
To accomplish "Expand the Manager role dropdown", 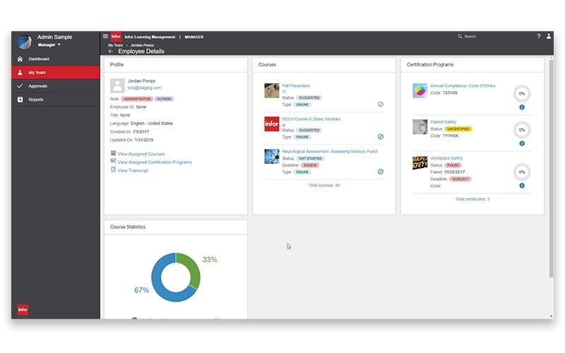I will click(49, 44).
